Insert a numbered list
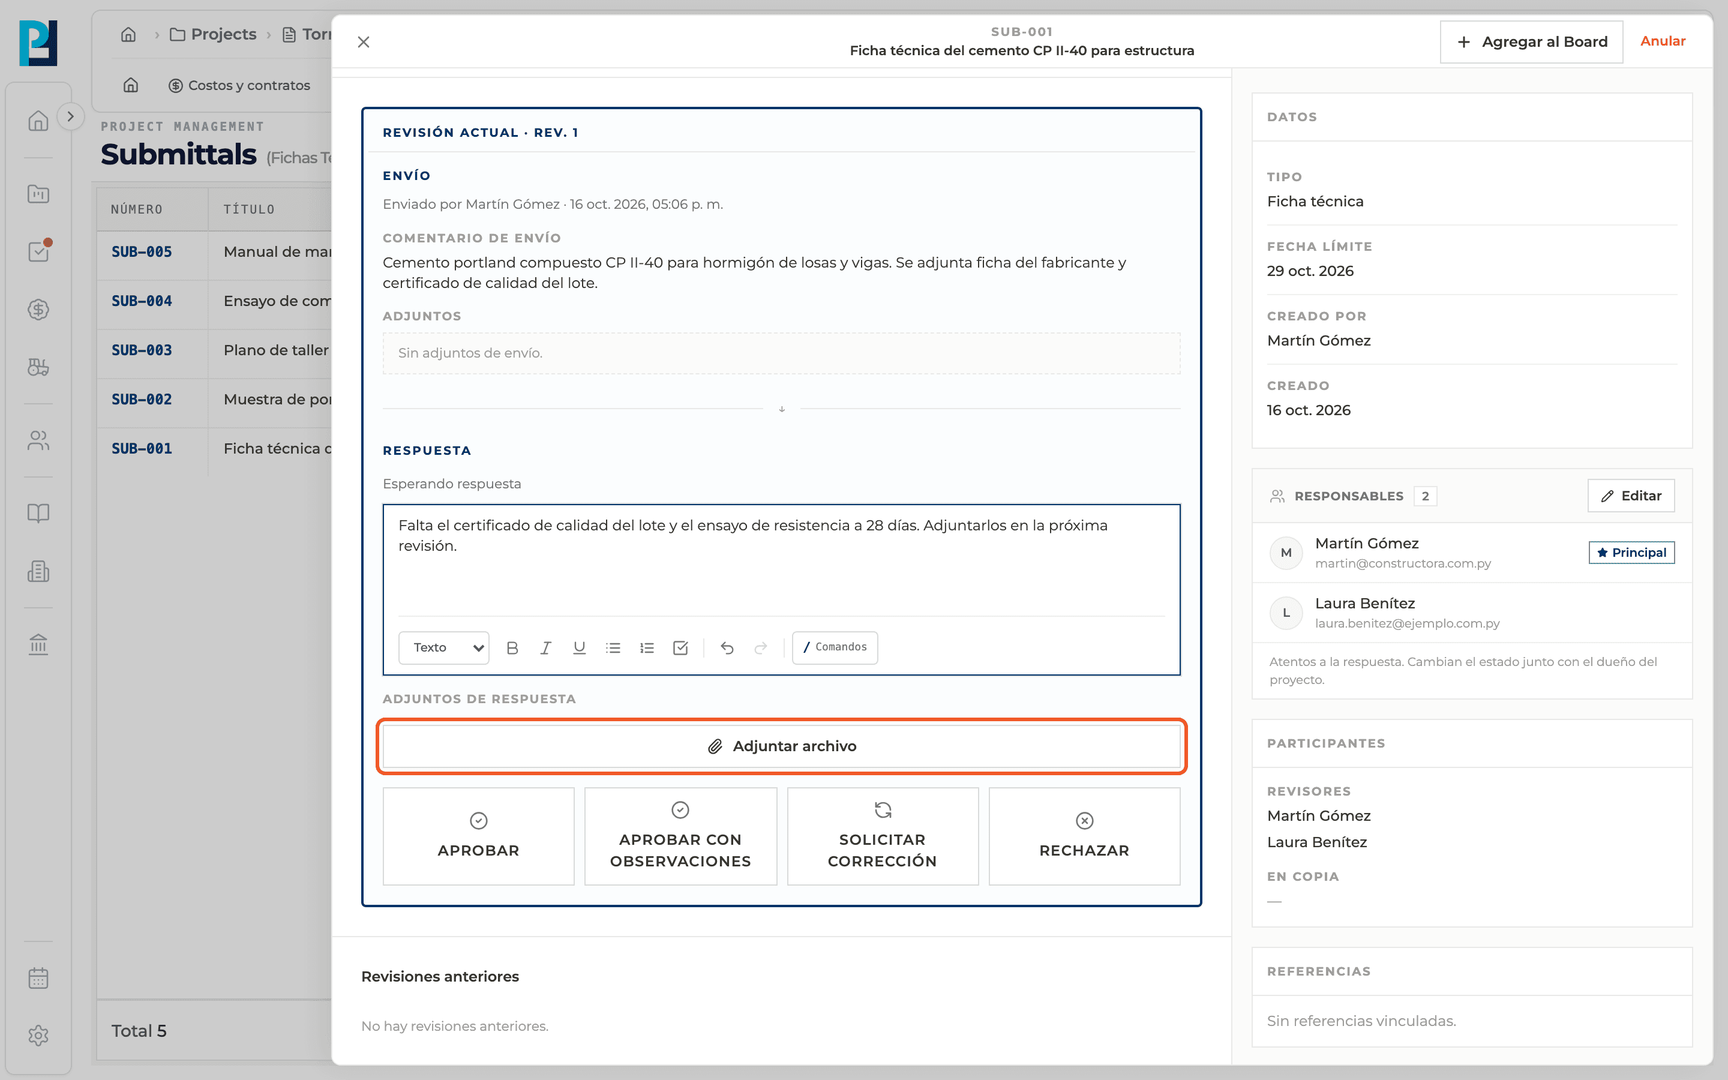 (x=647, y=647)
